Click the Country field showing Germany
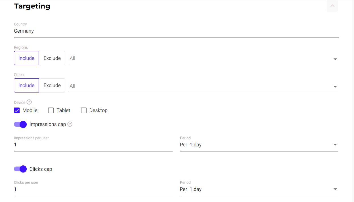This screenshot has width=354, height=202. 176,31
